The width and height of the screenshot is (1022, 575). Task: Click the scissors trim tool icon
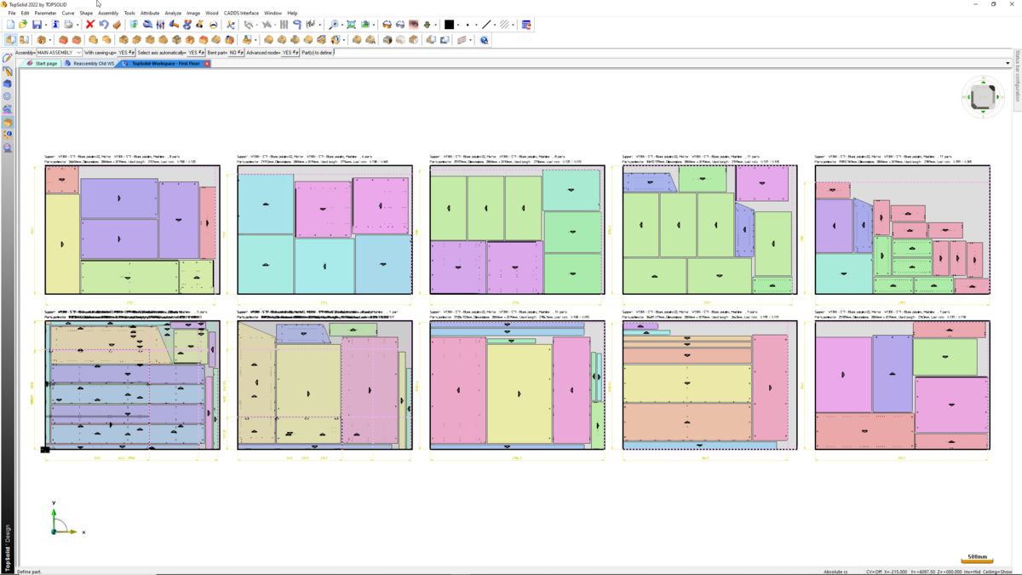tap(230, 25)
